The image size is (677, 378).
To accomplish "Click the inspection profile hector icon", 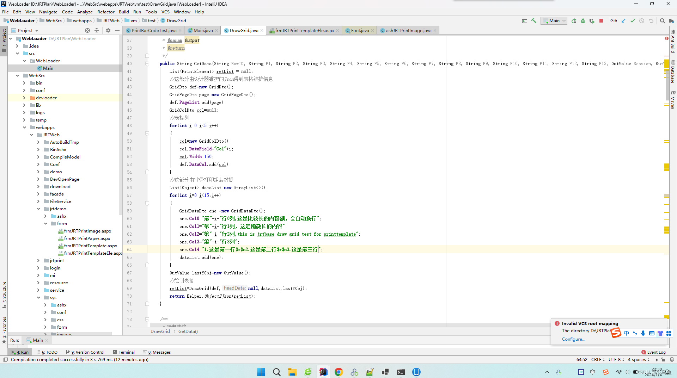I will (x=672, y=360).
